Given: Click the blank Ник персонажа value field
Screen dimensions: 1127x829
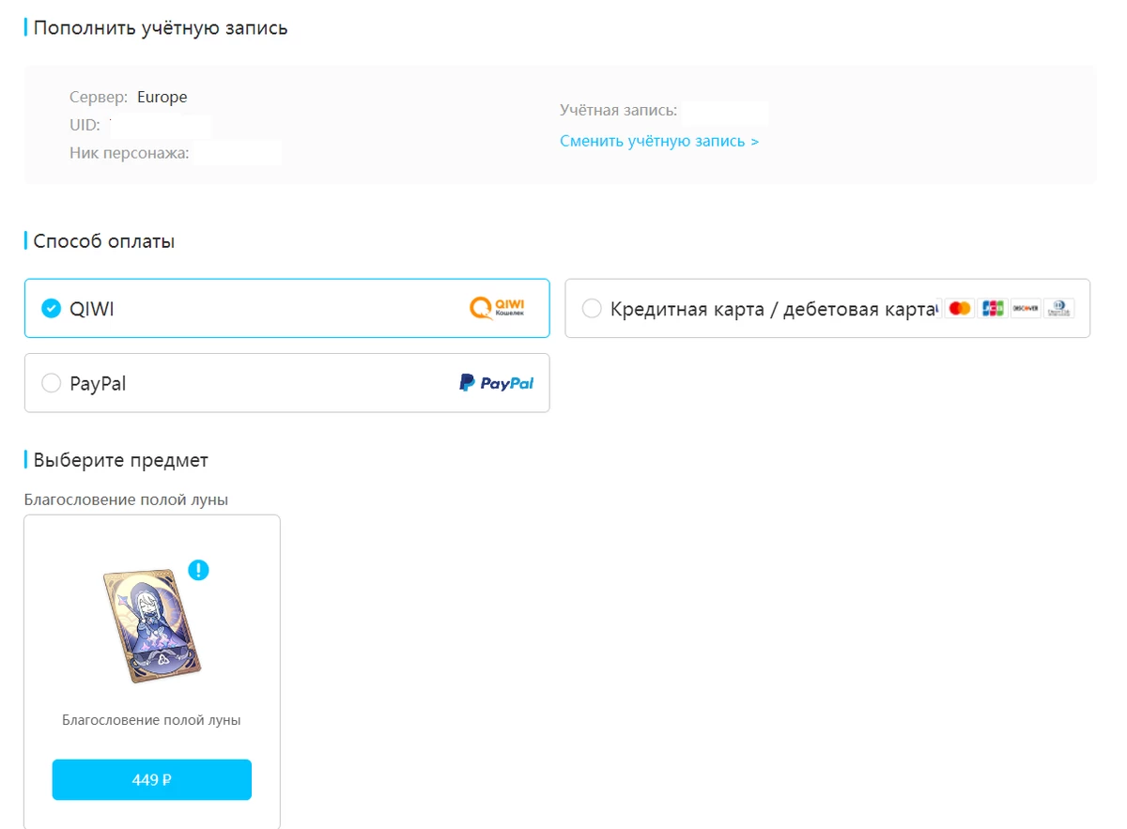Looking at the screenshot, I should [237, 152].
